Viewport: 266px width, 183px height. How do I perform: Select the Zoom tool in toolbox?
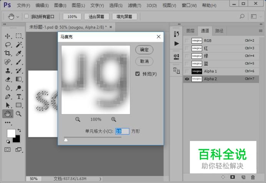(18, 114)
